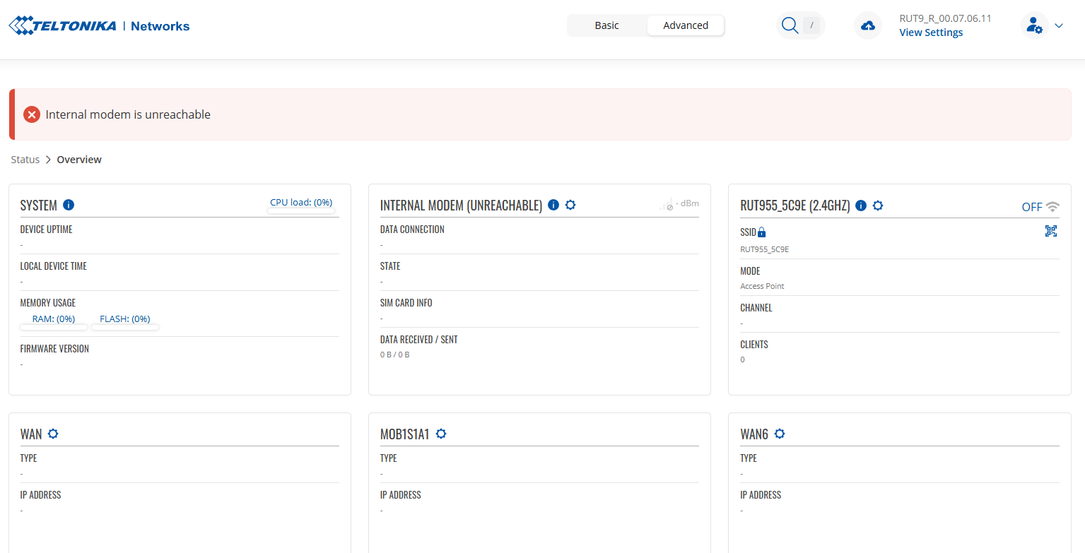This screenshot has width=1085, height=553.
Task: Open WAN interface settings gear
Action: 52,434
